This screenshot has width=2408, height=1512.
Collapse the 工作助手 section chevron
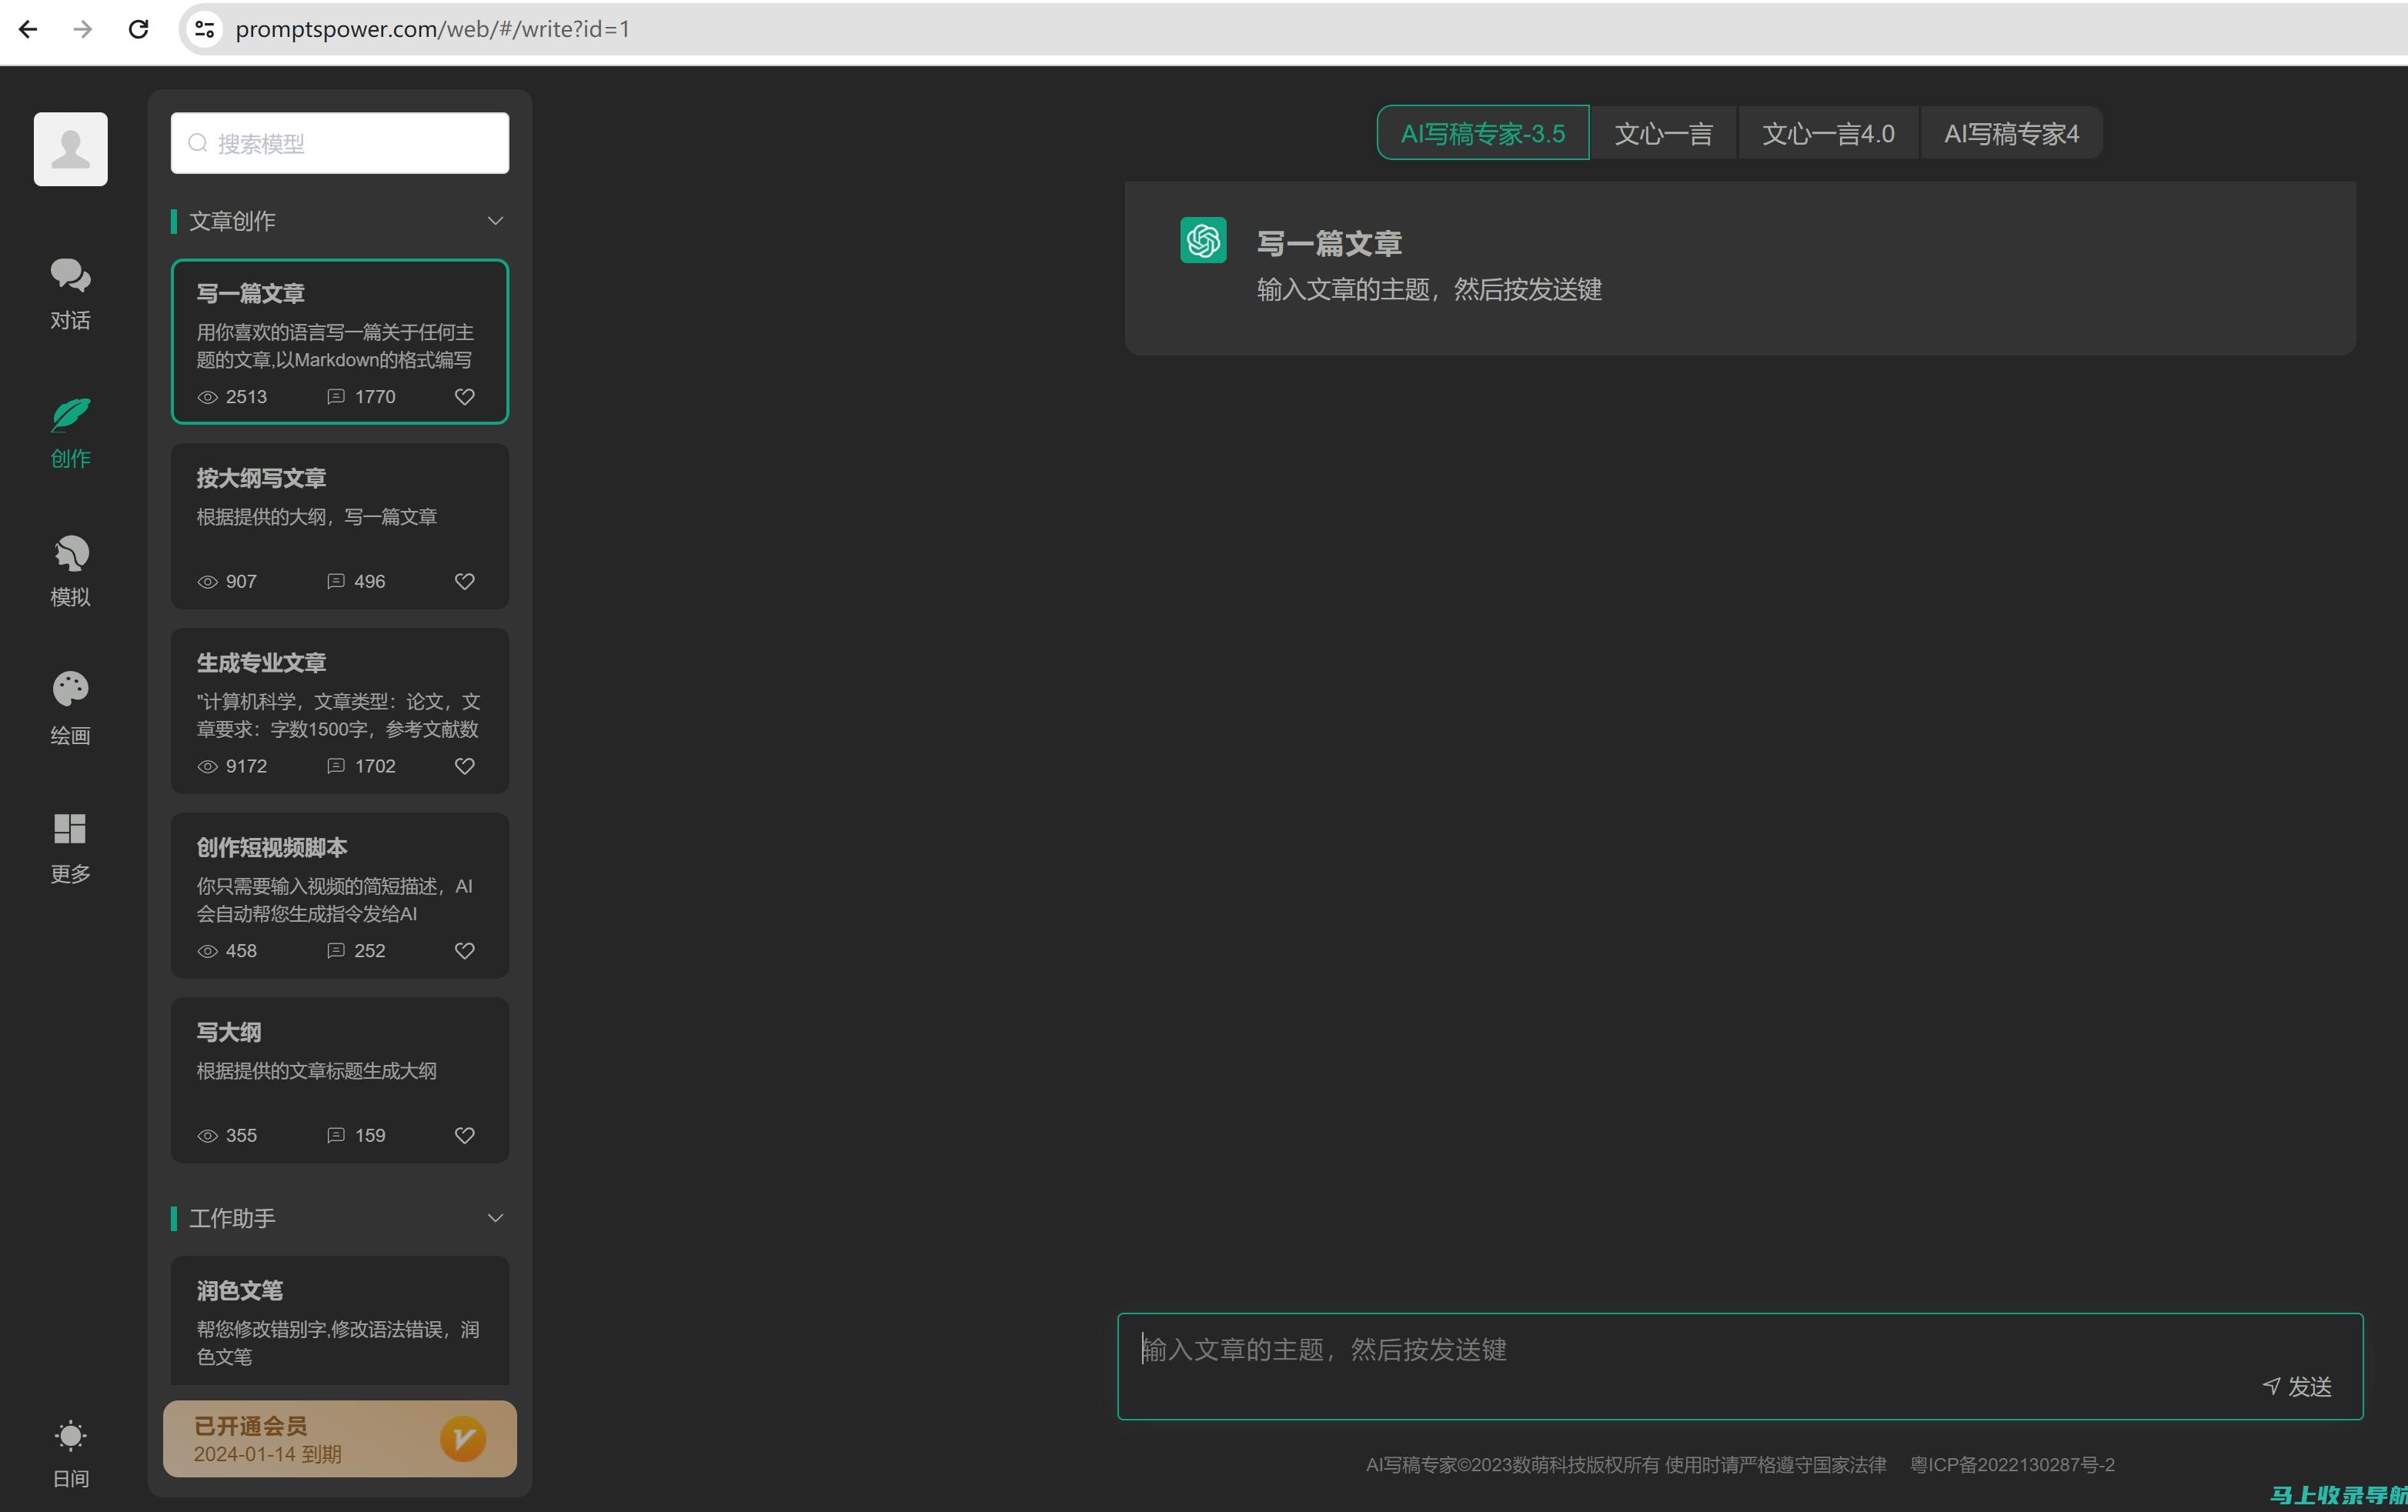(x=495, y=1218)
